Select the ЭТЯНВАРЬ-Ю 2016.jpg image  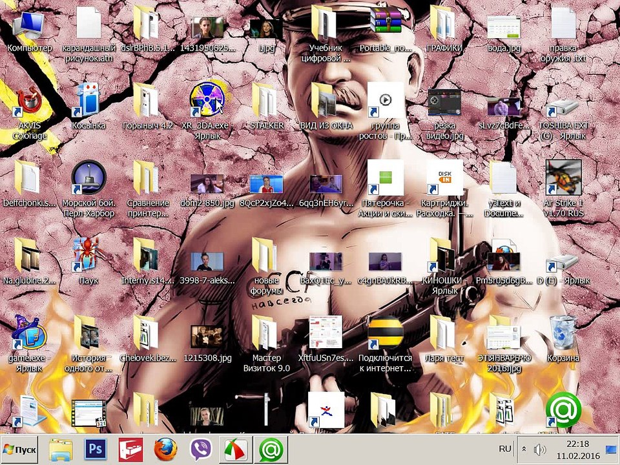click(x=504, y=336)
